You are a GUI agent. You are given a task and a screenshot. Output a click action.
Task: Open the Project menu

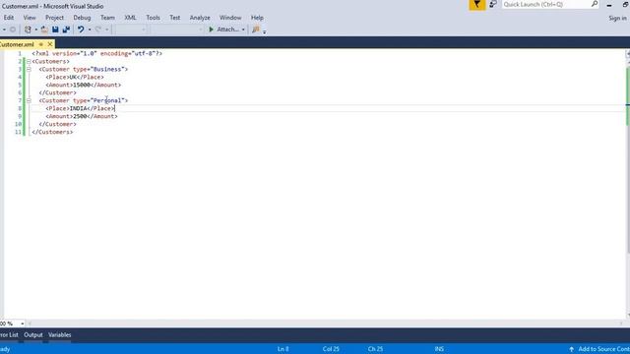(54, 18)
